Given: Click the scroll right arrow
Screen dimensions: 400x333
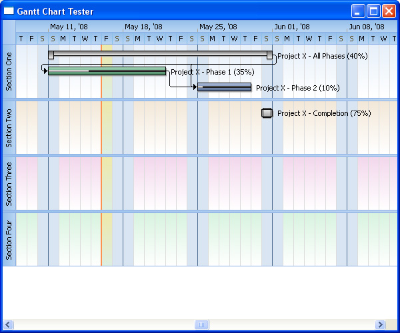Looking at the screenshot, I should pyautogui.click(x=380, y=324).
